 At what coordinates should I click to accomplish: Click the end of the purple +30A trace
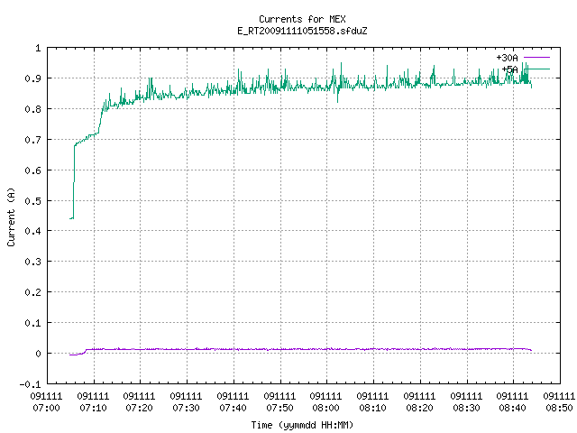pyautogui.click(x=531, y=350)
